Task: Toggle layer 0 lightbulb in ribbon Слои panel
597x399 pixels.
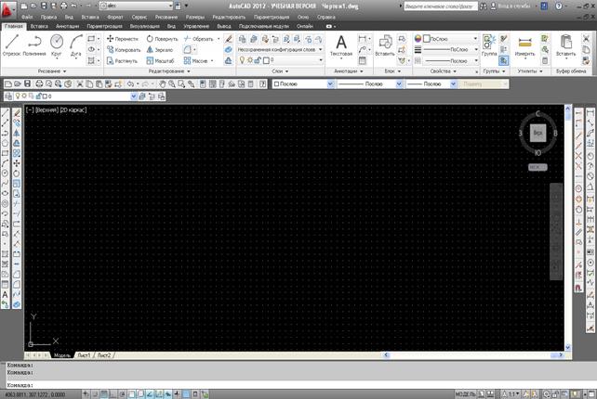Action: [x=242, y=60]
